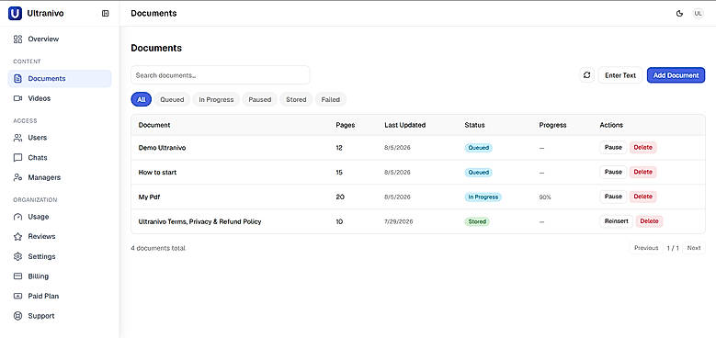Click the Stored status badge
This screenshot has width=716, height=338.
(477, 221)
